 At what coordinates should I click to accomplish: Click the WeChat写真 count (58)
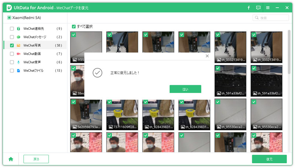[x=58, y=45]
